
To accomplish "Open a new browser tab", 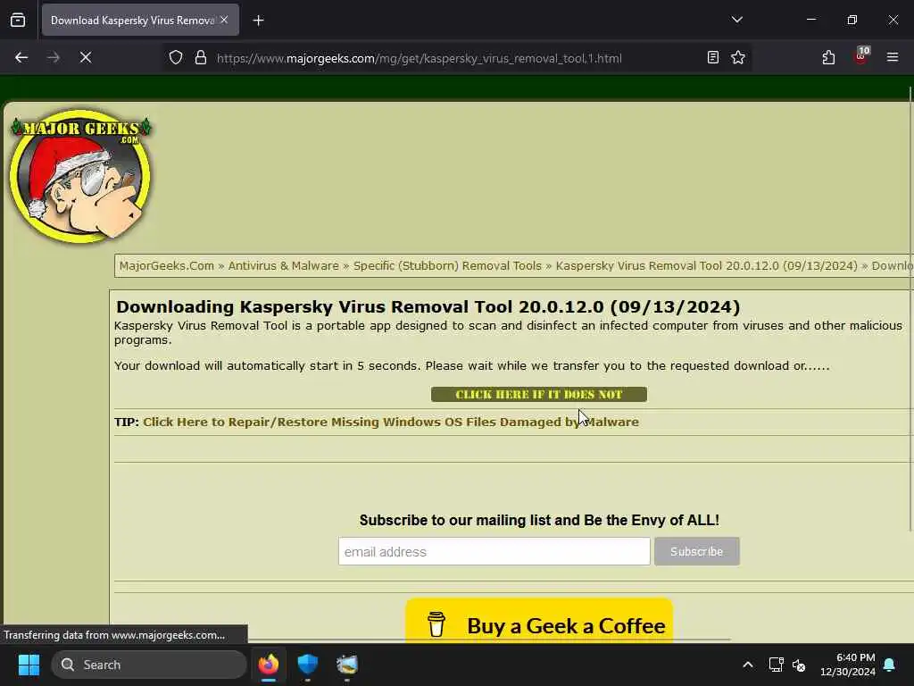I will [x=258, y=21].
